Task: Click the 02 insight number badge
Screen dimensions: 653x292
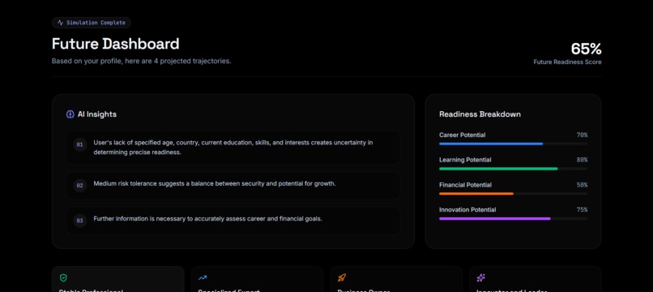Action: (80, 186)
